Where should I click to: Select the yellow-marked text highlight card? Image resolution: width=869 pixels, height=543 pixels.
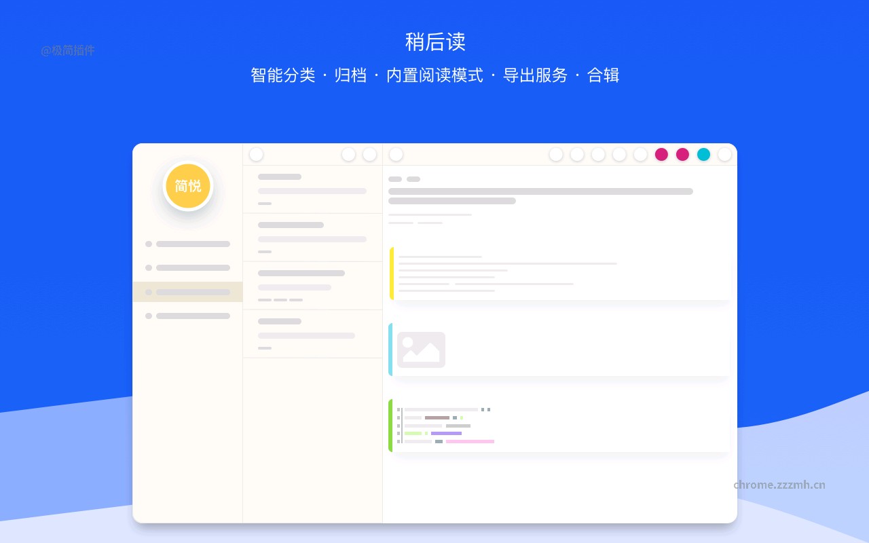[559, 274]
